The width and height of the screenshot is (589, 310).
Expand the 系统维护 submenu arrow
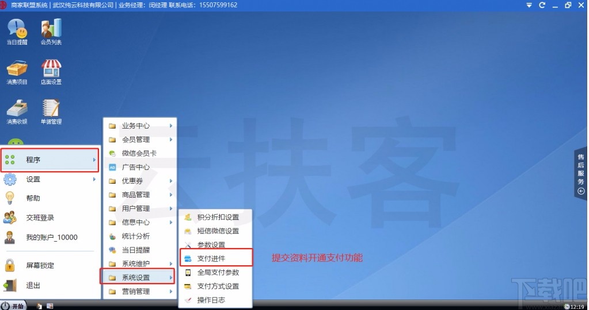coord(171,264)
